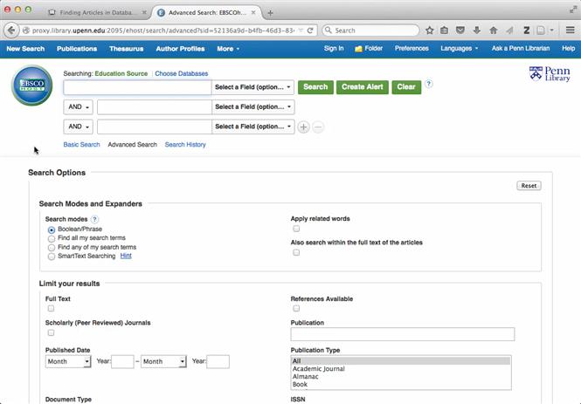Click the Penn Library logo

(550, 74)
